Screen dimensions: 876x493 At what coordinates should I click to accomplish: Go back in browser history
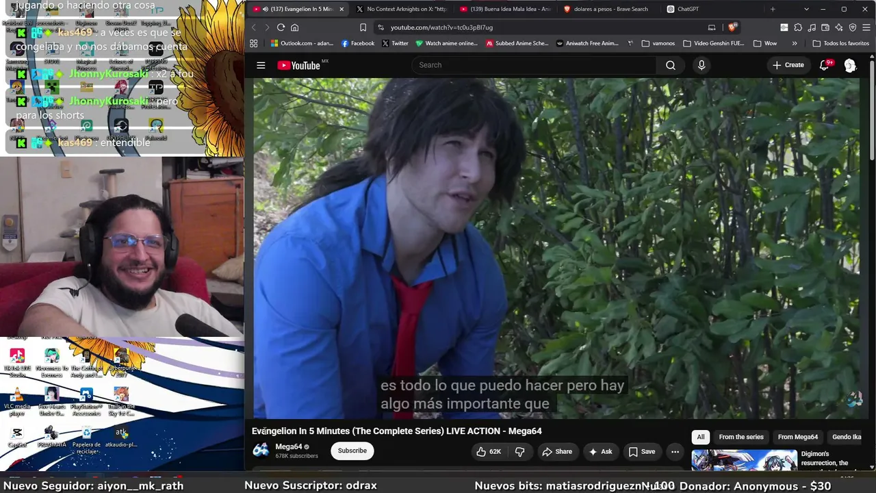(x=254, y=27)
